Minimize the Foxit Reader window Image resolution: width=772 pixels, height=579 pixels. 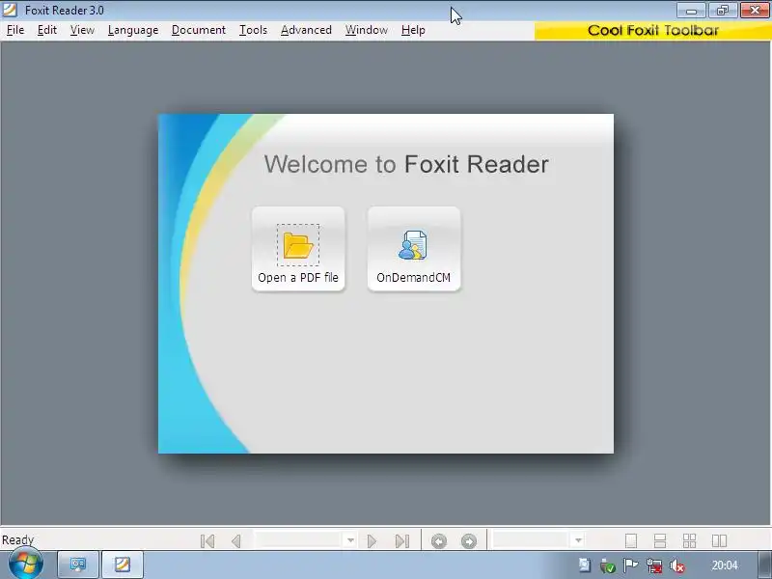click(x=691, y=11)
